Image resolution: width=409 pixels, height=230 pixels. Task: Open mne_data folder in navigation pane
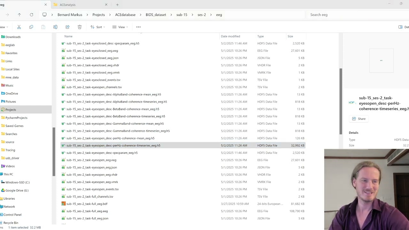[12, 77]
